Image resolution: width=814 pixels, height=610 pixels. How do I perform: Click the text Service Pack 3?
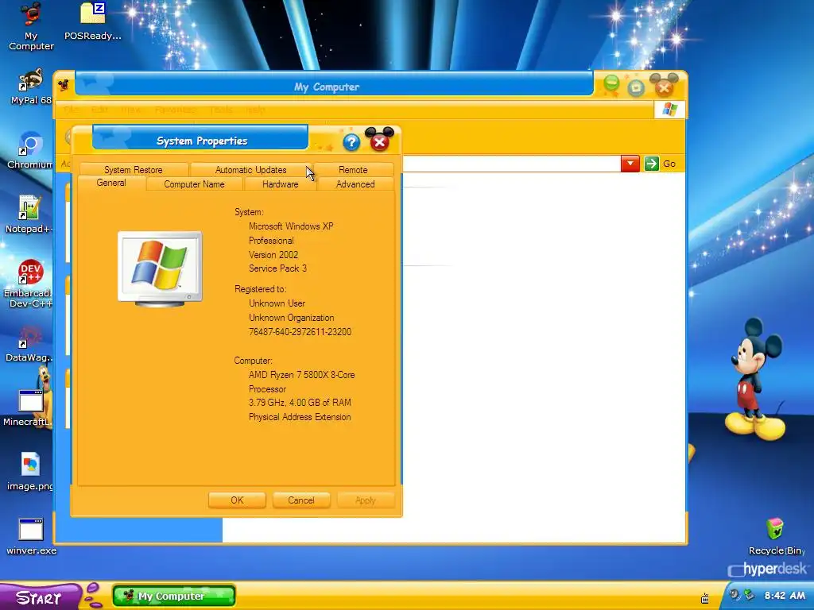coord(277,268)
